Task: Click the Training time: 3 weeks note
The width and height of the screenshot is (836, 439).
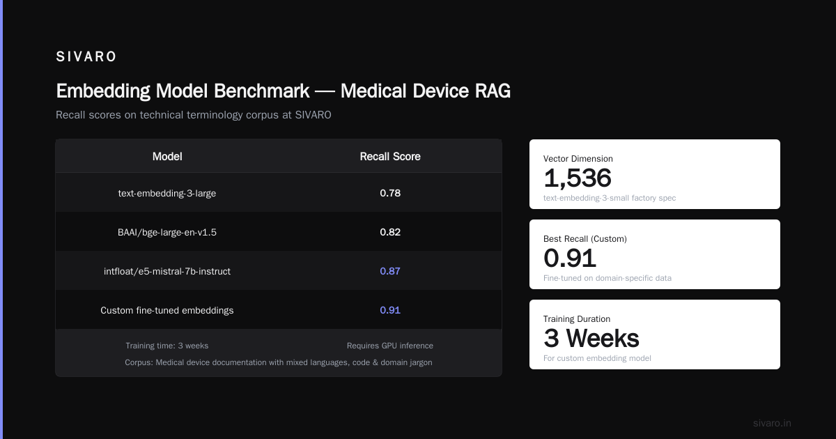Action: click(167, 346)
